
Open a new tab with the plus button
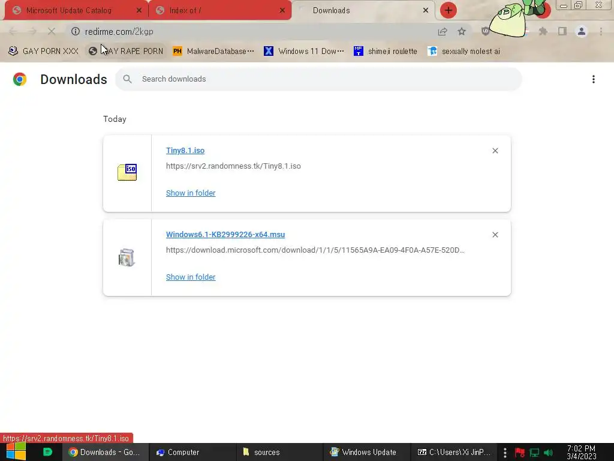(x=449, y=10)
